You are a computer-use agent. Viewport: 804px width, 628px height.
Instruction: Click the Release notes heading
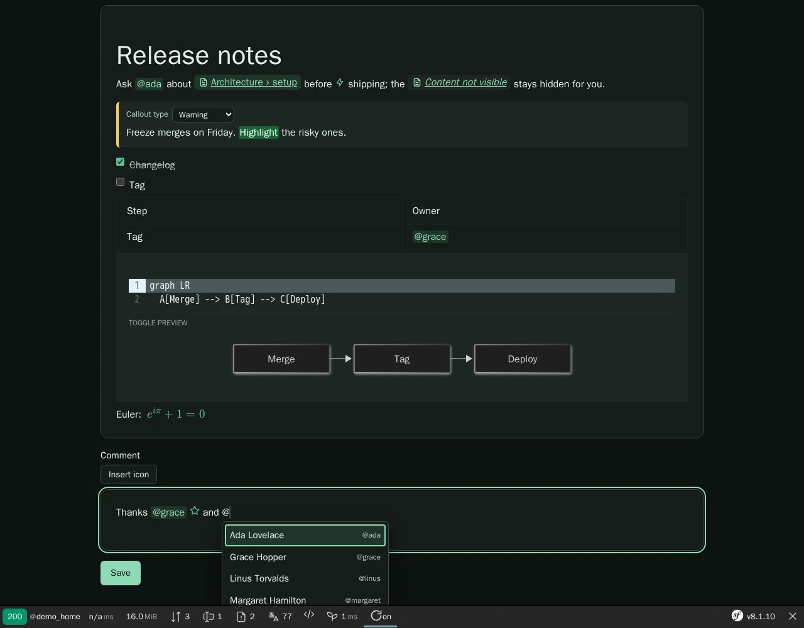pos(199,55)
